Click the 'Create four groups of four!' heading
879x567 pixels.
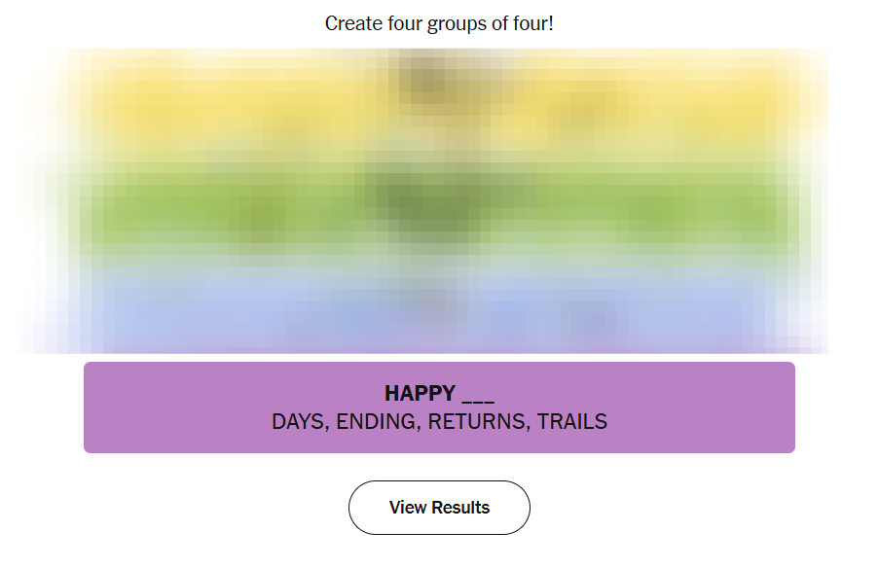pyautogui.click(x=439, y=23)
